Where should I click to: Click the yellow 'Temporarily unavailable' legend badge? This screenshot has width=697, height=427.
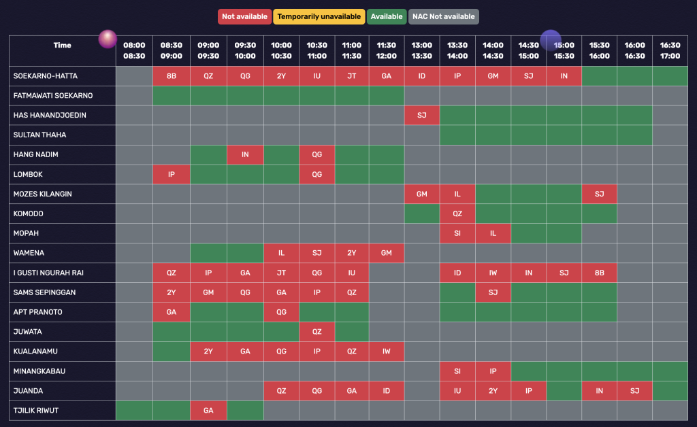tap(319, 16)
